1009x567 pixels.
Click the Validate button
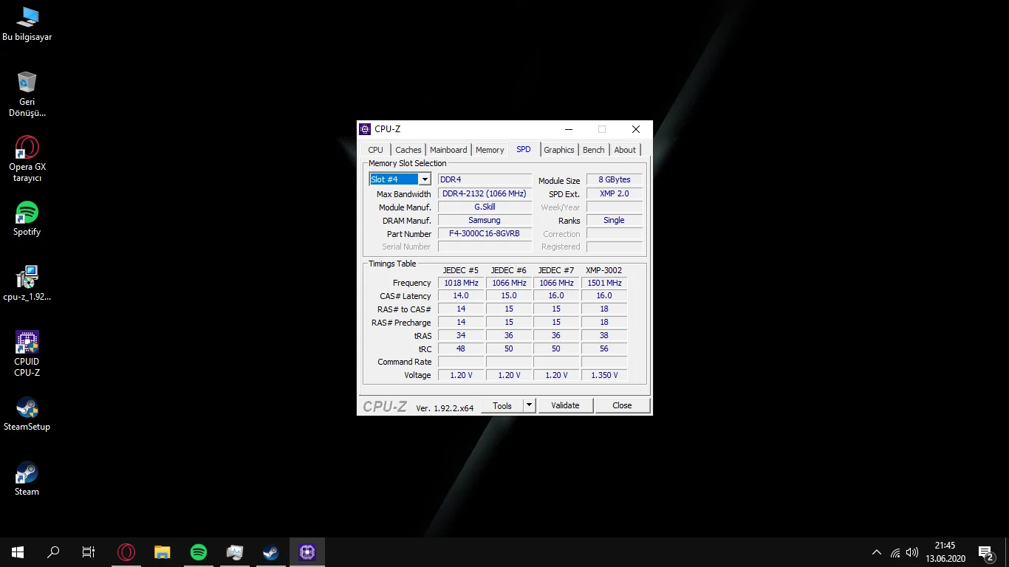(565, 405)
